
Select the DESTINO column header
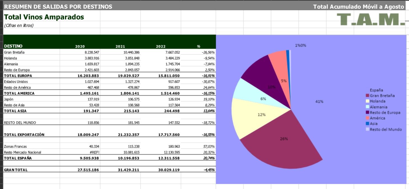[13, 46]
